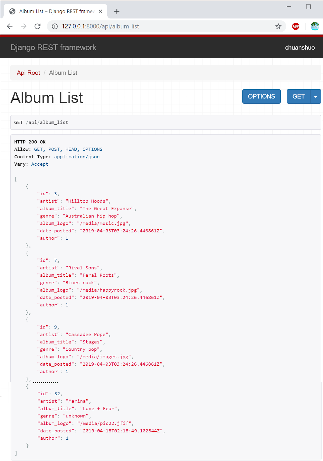Open the chuanshuo user menu
The width and height of the screenshot is (323, 461).
click(x=300, y=48)
